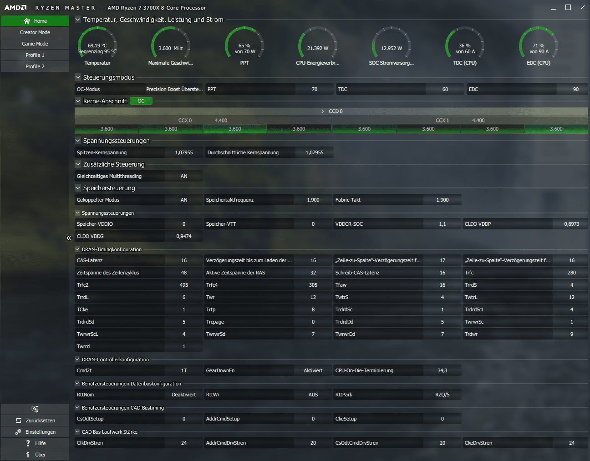The image size is (590, 461).
Task: Collapse CAD Bus Laufwerk Stärke section
Action: pos(77,432)
